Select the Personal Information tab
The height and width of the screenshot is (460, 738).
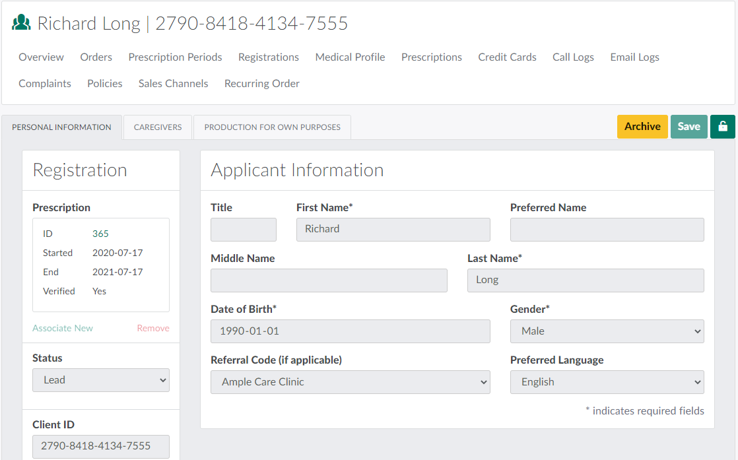(61, 127)
